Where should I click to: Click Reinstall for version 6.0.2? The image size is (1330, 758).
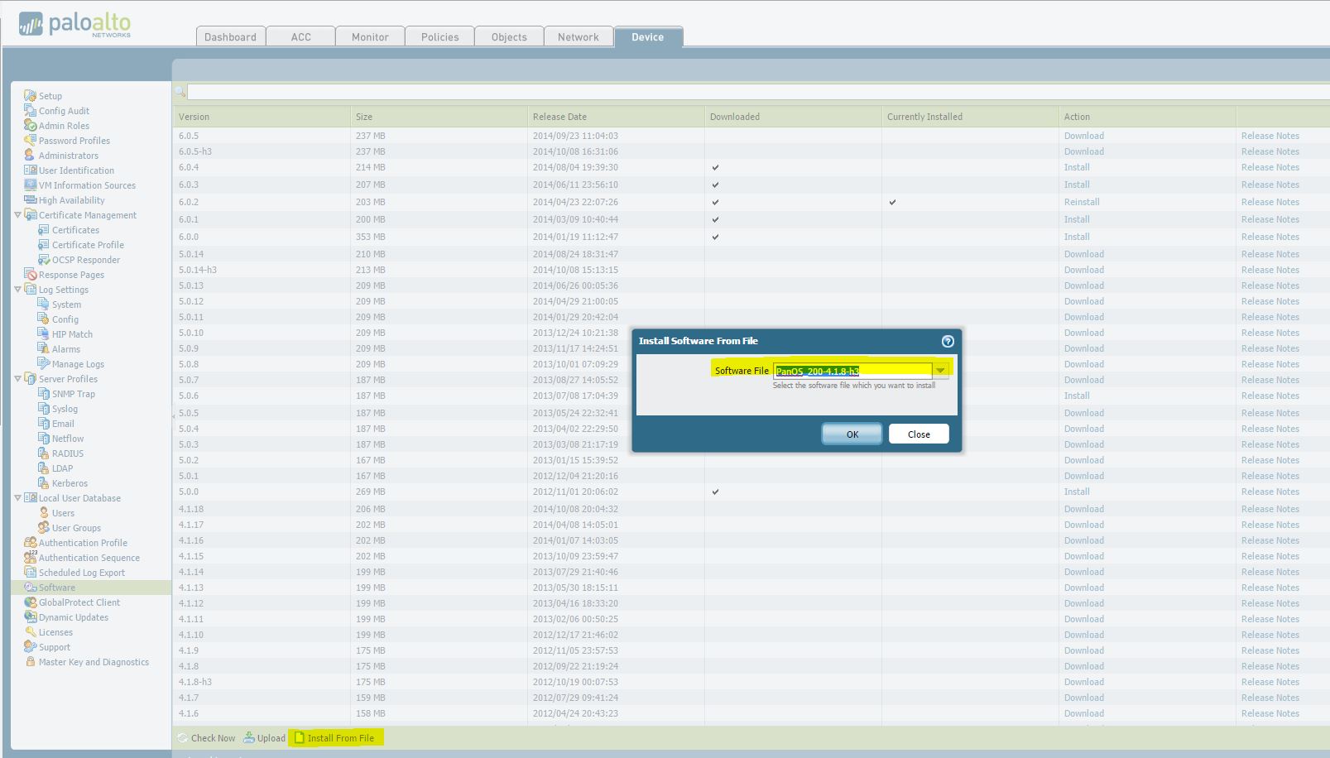click(1082, 202)
